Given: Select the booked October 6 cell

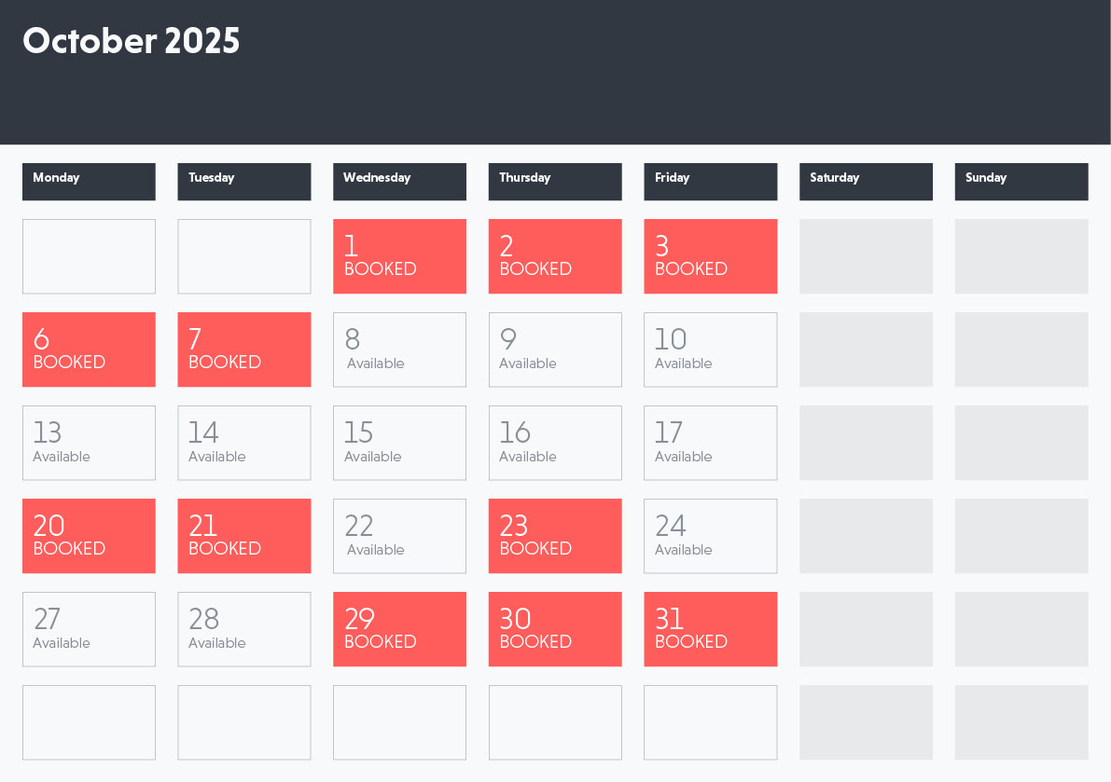Looking at the screenshot, I should point(89,350).
